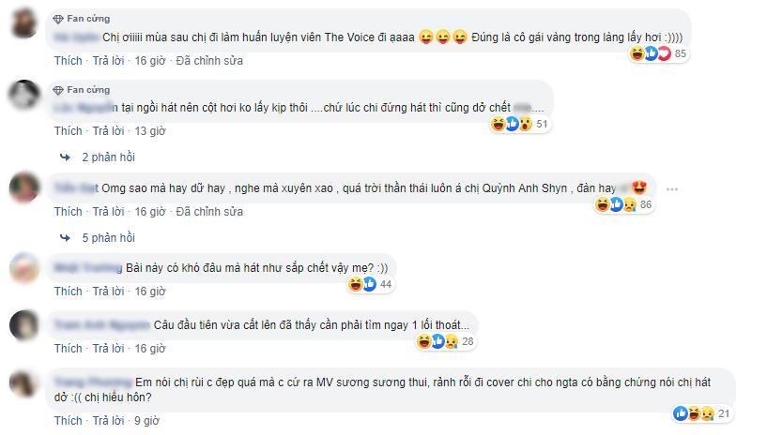
Task: Like The Voice comment with Thích
Action: [x=68, y=61]
